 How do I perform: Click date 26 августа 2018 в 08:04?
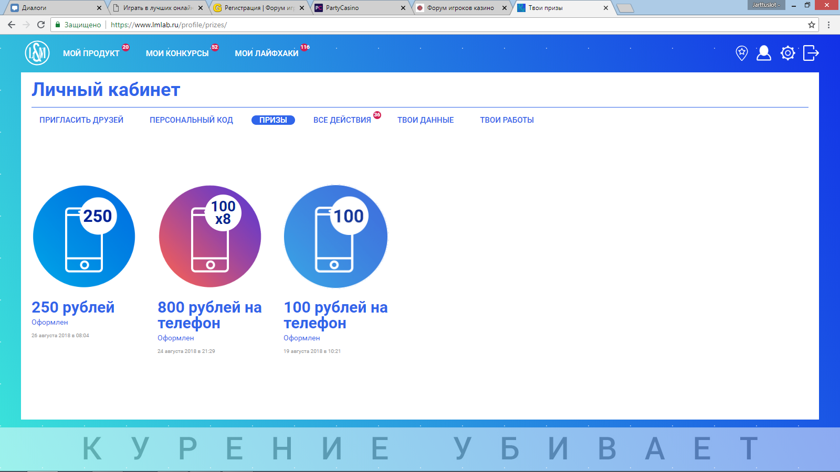point(60,336)
